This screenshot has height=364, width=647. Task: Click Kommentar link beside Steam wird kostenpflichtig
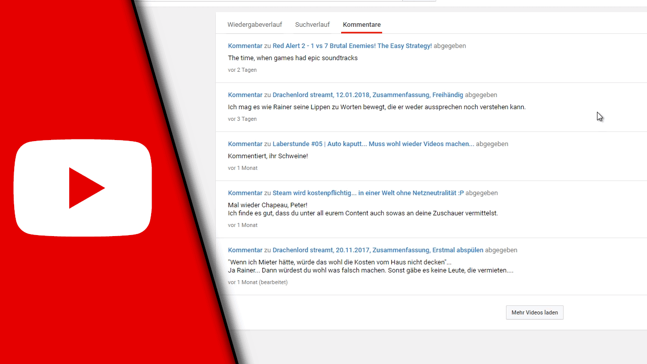pyautogui.click(x=245, y=193)
